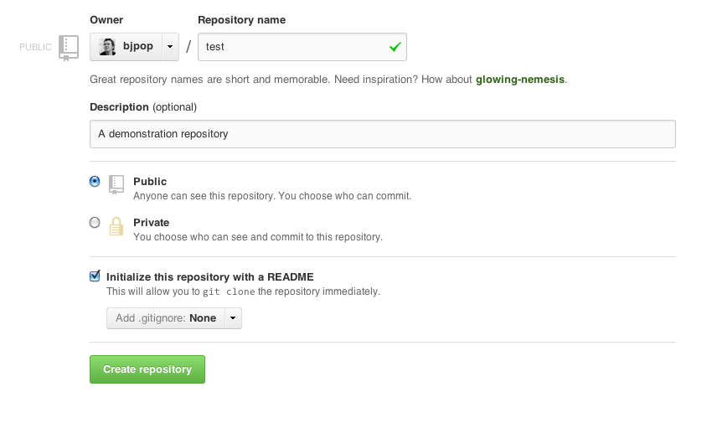This screenshot has width=707, height=423.
Task: Click the public repository book icon beside owner
Action: [x=69, y=48]
